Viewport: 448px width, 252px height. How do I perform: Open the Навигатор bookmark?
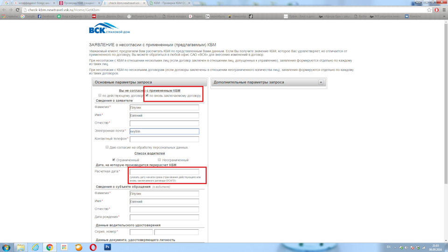pyautogui.click(x=237, y=16)
